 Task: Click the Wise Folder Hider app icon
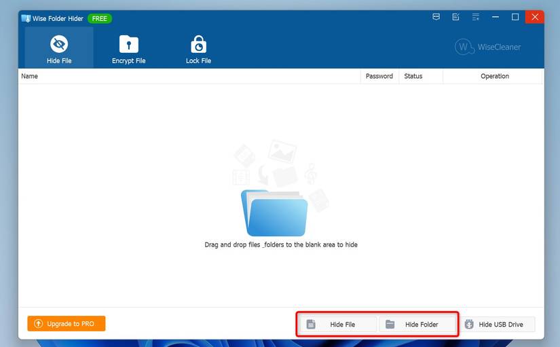click(x=26, y=18)
